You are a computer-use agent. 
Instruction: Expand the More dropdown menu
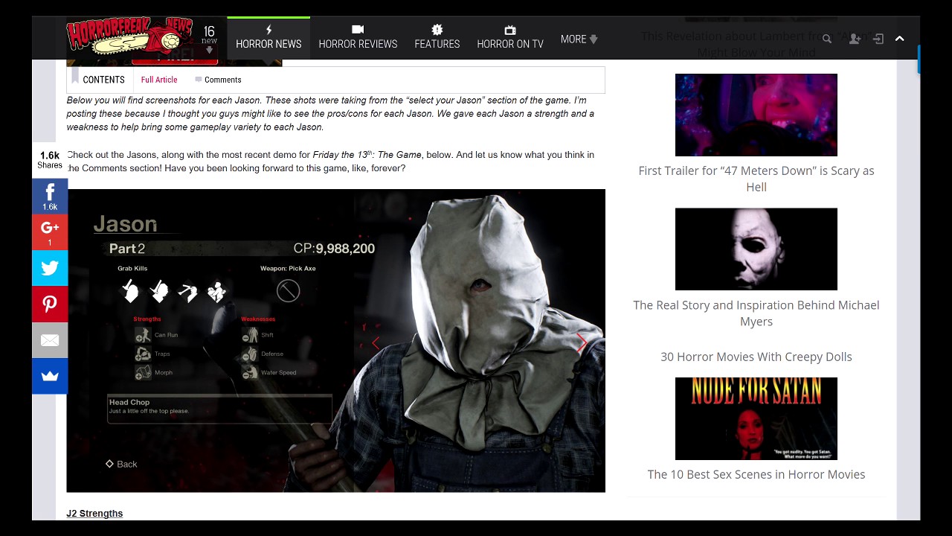click(579, 39)
